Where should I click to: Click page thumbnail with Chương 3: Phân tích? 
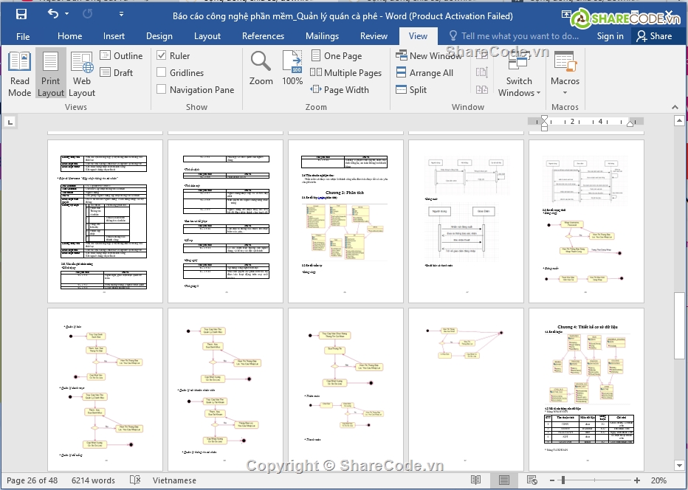pyautogui.click(x=345, y=221)
